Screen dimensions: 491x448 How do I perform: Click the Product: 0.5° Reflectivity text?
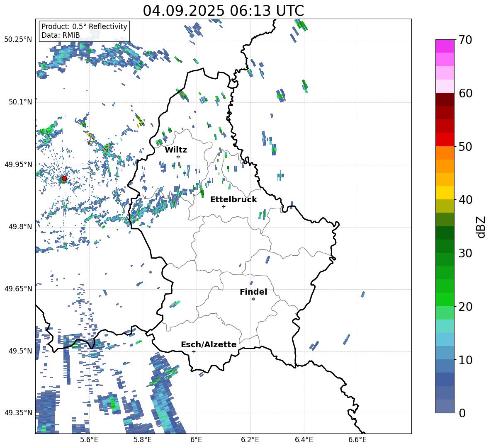(84, 26)
